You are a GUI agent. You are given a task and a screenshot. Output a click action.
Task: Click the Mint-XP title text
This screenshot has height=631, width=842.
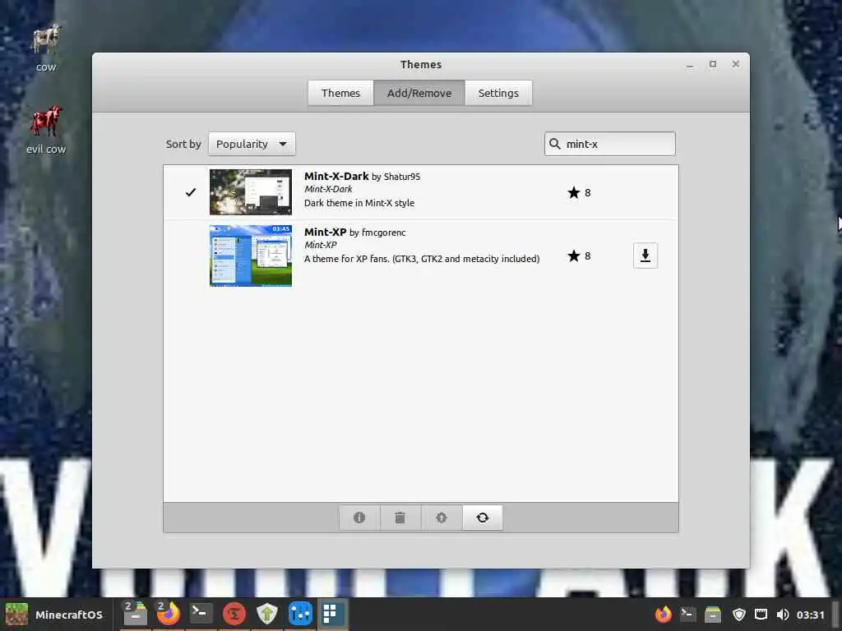pos(325,232)
